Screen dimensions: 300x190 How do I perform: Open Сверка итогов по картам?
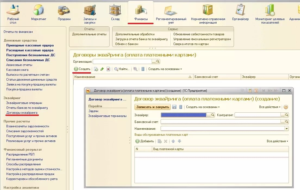point(191,44)
